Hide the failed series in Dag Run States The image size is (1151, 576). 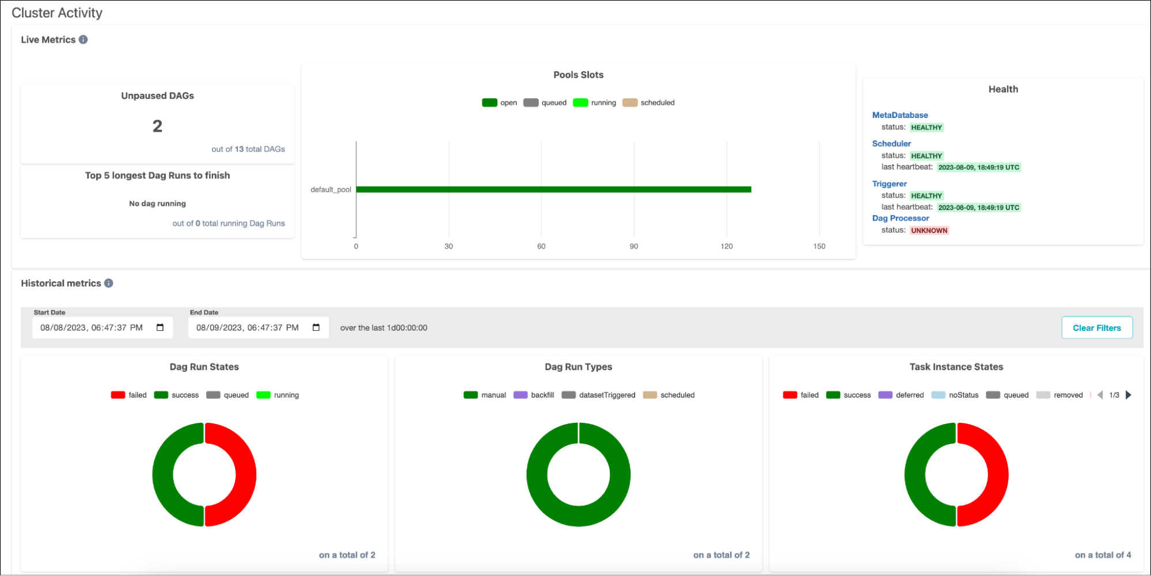pos(128,395)
